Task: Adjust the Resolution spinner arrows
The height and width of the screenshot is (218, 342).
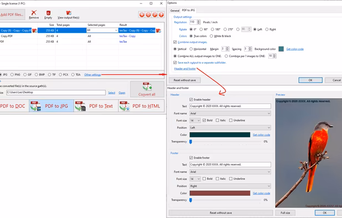Action: tap(199, 22)
